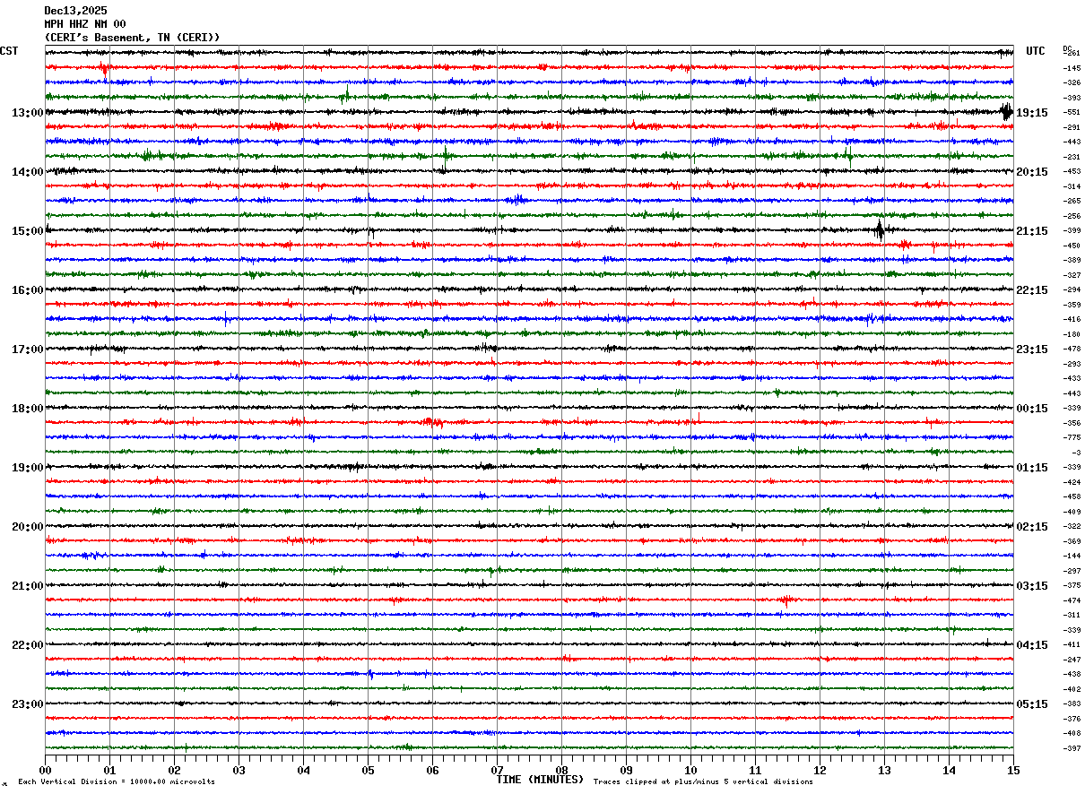Screen dimensions: 1085x794
Task: Click the '21:00' CST hour label
Action: coord(27,586)
